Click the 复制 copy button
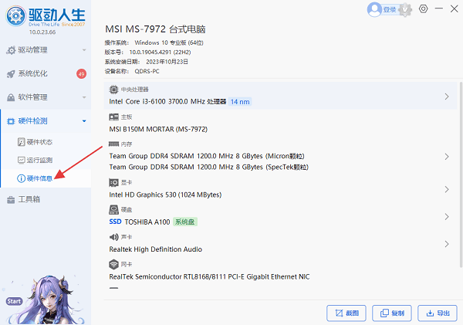 [391, 313]
